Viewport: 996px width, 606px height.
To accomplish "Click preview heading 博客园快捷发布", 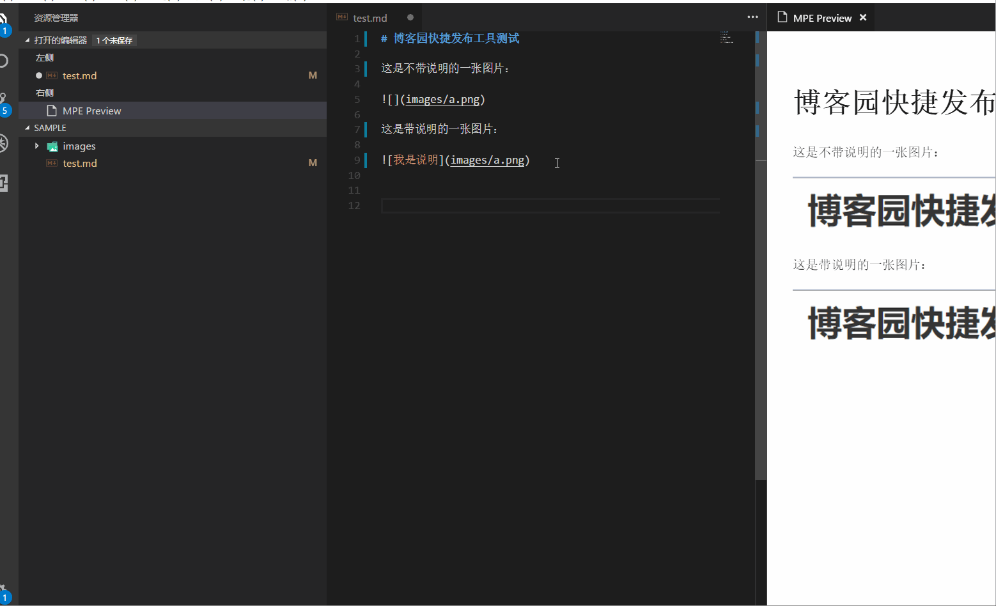I will pyautogui.click(x=894, y=102).
